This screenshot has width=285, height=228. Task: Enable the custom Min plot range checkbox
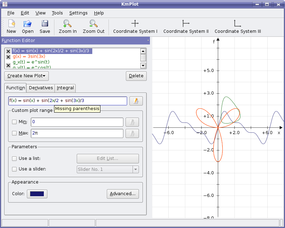click(x=14, y=122)
